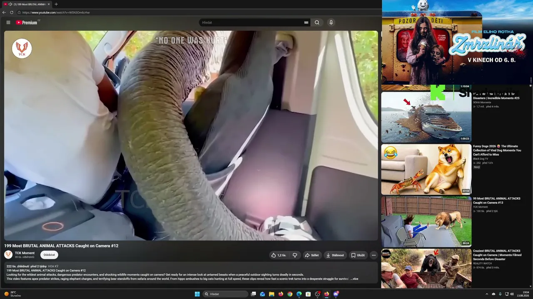Screen dimensions: 533x299
Task: Open the lion attack #13 video thumbnail
Action: click(426, 222)
